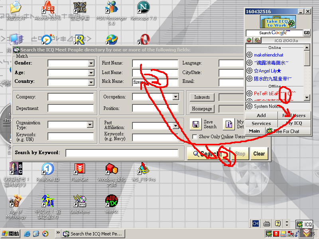Click the Interests button
The height and width of the screenshot is (239, 319).
coord(202,97)
